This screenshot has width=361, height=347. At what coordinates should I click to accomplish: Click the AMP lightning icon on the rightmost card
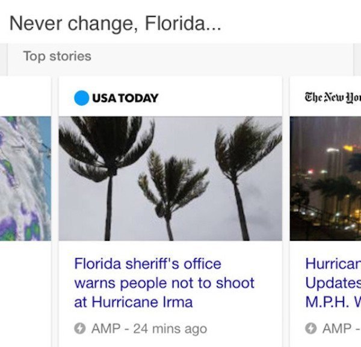(310, 328)
